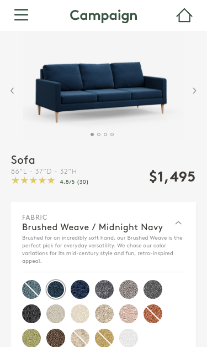The image size is (207, 347).
Task: Advance to the next sofa image
Action: (x=194, y=91)
